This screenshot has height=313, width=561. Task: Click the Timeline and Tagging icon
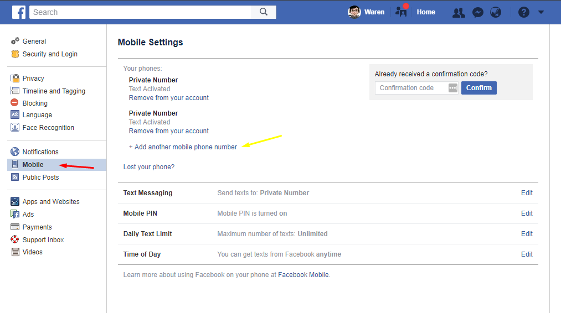click(x=15, y=91)
